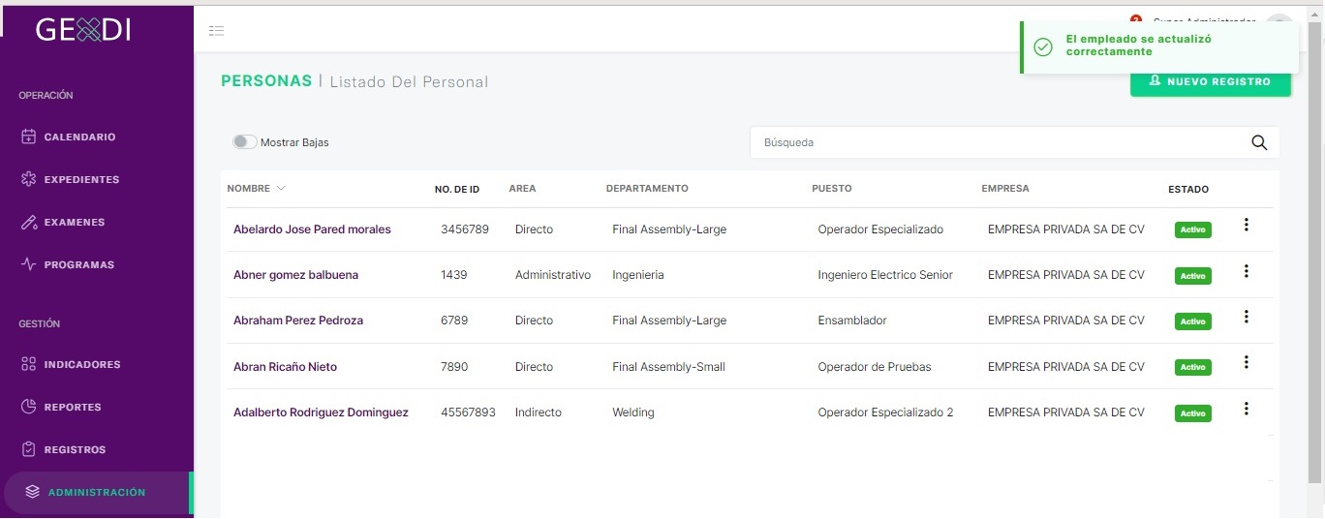This screenshot has height=519, width=1325.
Task: Click Activo badge for Adalberto Rodriguez Dominguez
Action: click(x=1192, y=413)
